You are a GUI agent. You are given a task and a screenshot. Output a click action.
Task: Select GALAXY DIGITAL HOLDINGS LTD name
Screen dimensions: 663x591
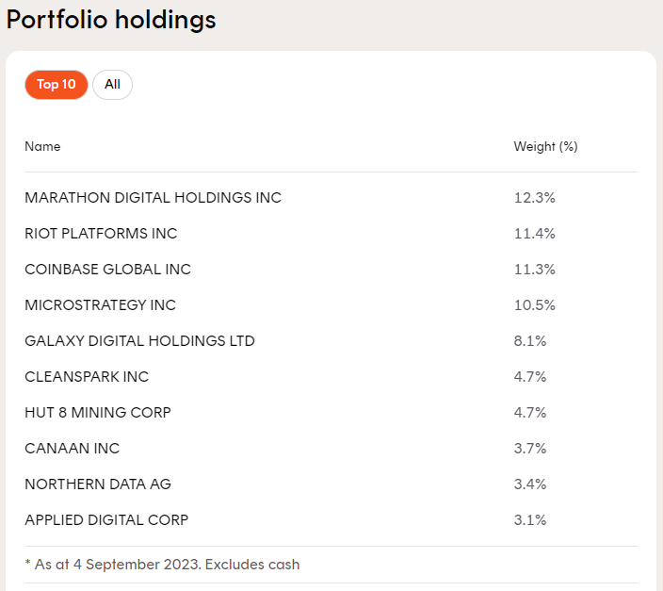140,341
